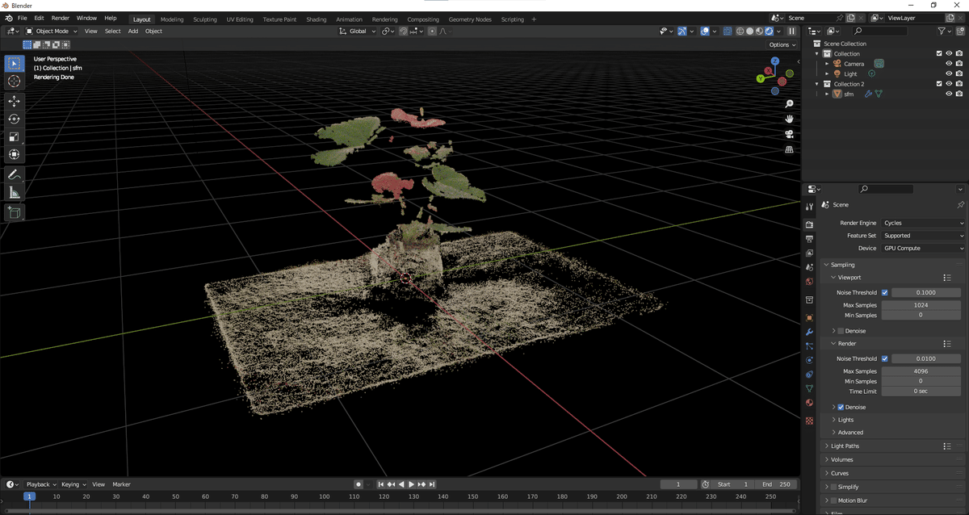Viewport: 969px width, 515px height.
Task: Open the Feature Set dropdown
Action: pyautogui.click(x=923, y=236)
